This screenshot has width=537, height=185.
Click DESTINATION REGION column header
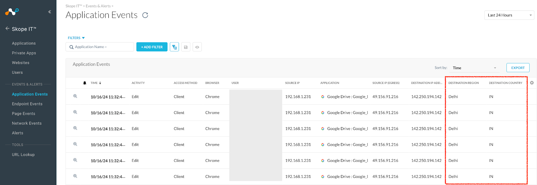coord(463,83)
